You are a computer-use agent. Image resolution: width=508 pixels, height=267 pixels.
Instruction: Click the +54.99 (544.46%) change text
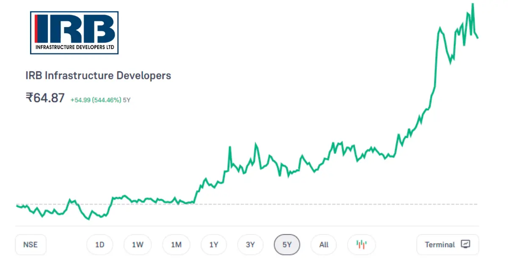tap(96, 100)
